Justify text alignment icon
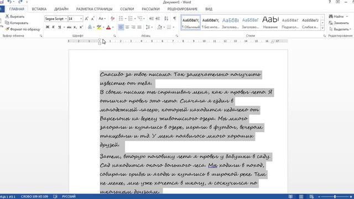Viewport: 354px width, 199px height. point(139,27)
